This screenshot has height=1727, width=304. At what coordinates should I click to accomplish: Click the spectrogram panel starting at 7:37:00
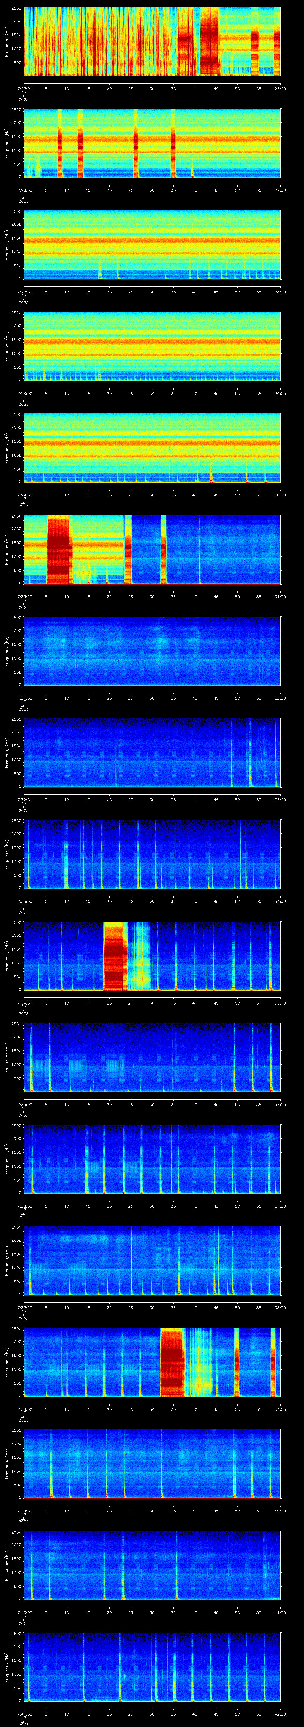click(152, 1260)
